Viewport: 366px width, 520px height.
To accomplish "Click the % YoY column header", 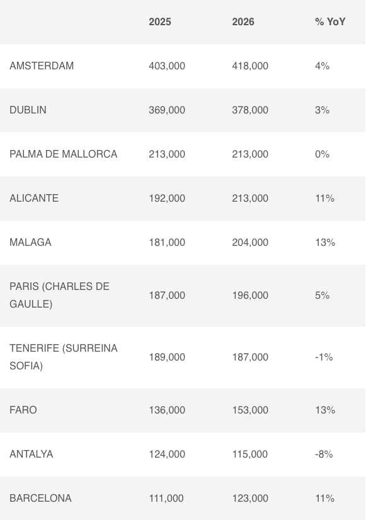I will [x=330, y=22].
